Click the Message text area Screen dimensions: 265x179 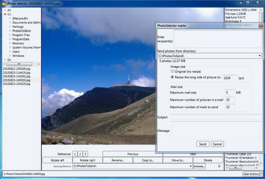(x=217, y=131)
